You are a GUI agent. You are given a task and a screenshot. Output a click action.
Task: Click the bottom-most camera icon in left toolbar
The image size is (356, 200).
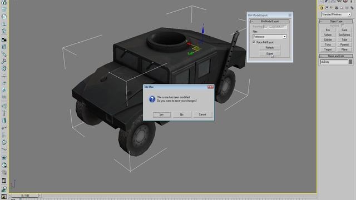coord(4,197)
